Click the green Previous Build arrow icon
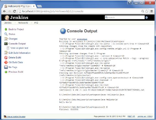Image resolution: width=156 pixels, height=120 pixels. coord(6,72)
